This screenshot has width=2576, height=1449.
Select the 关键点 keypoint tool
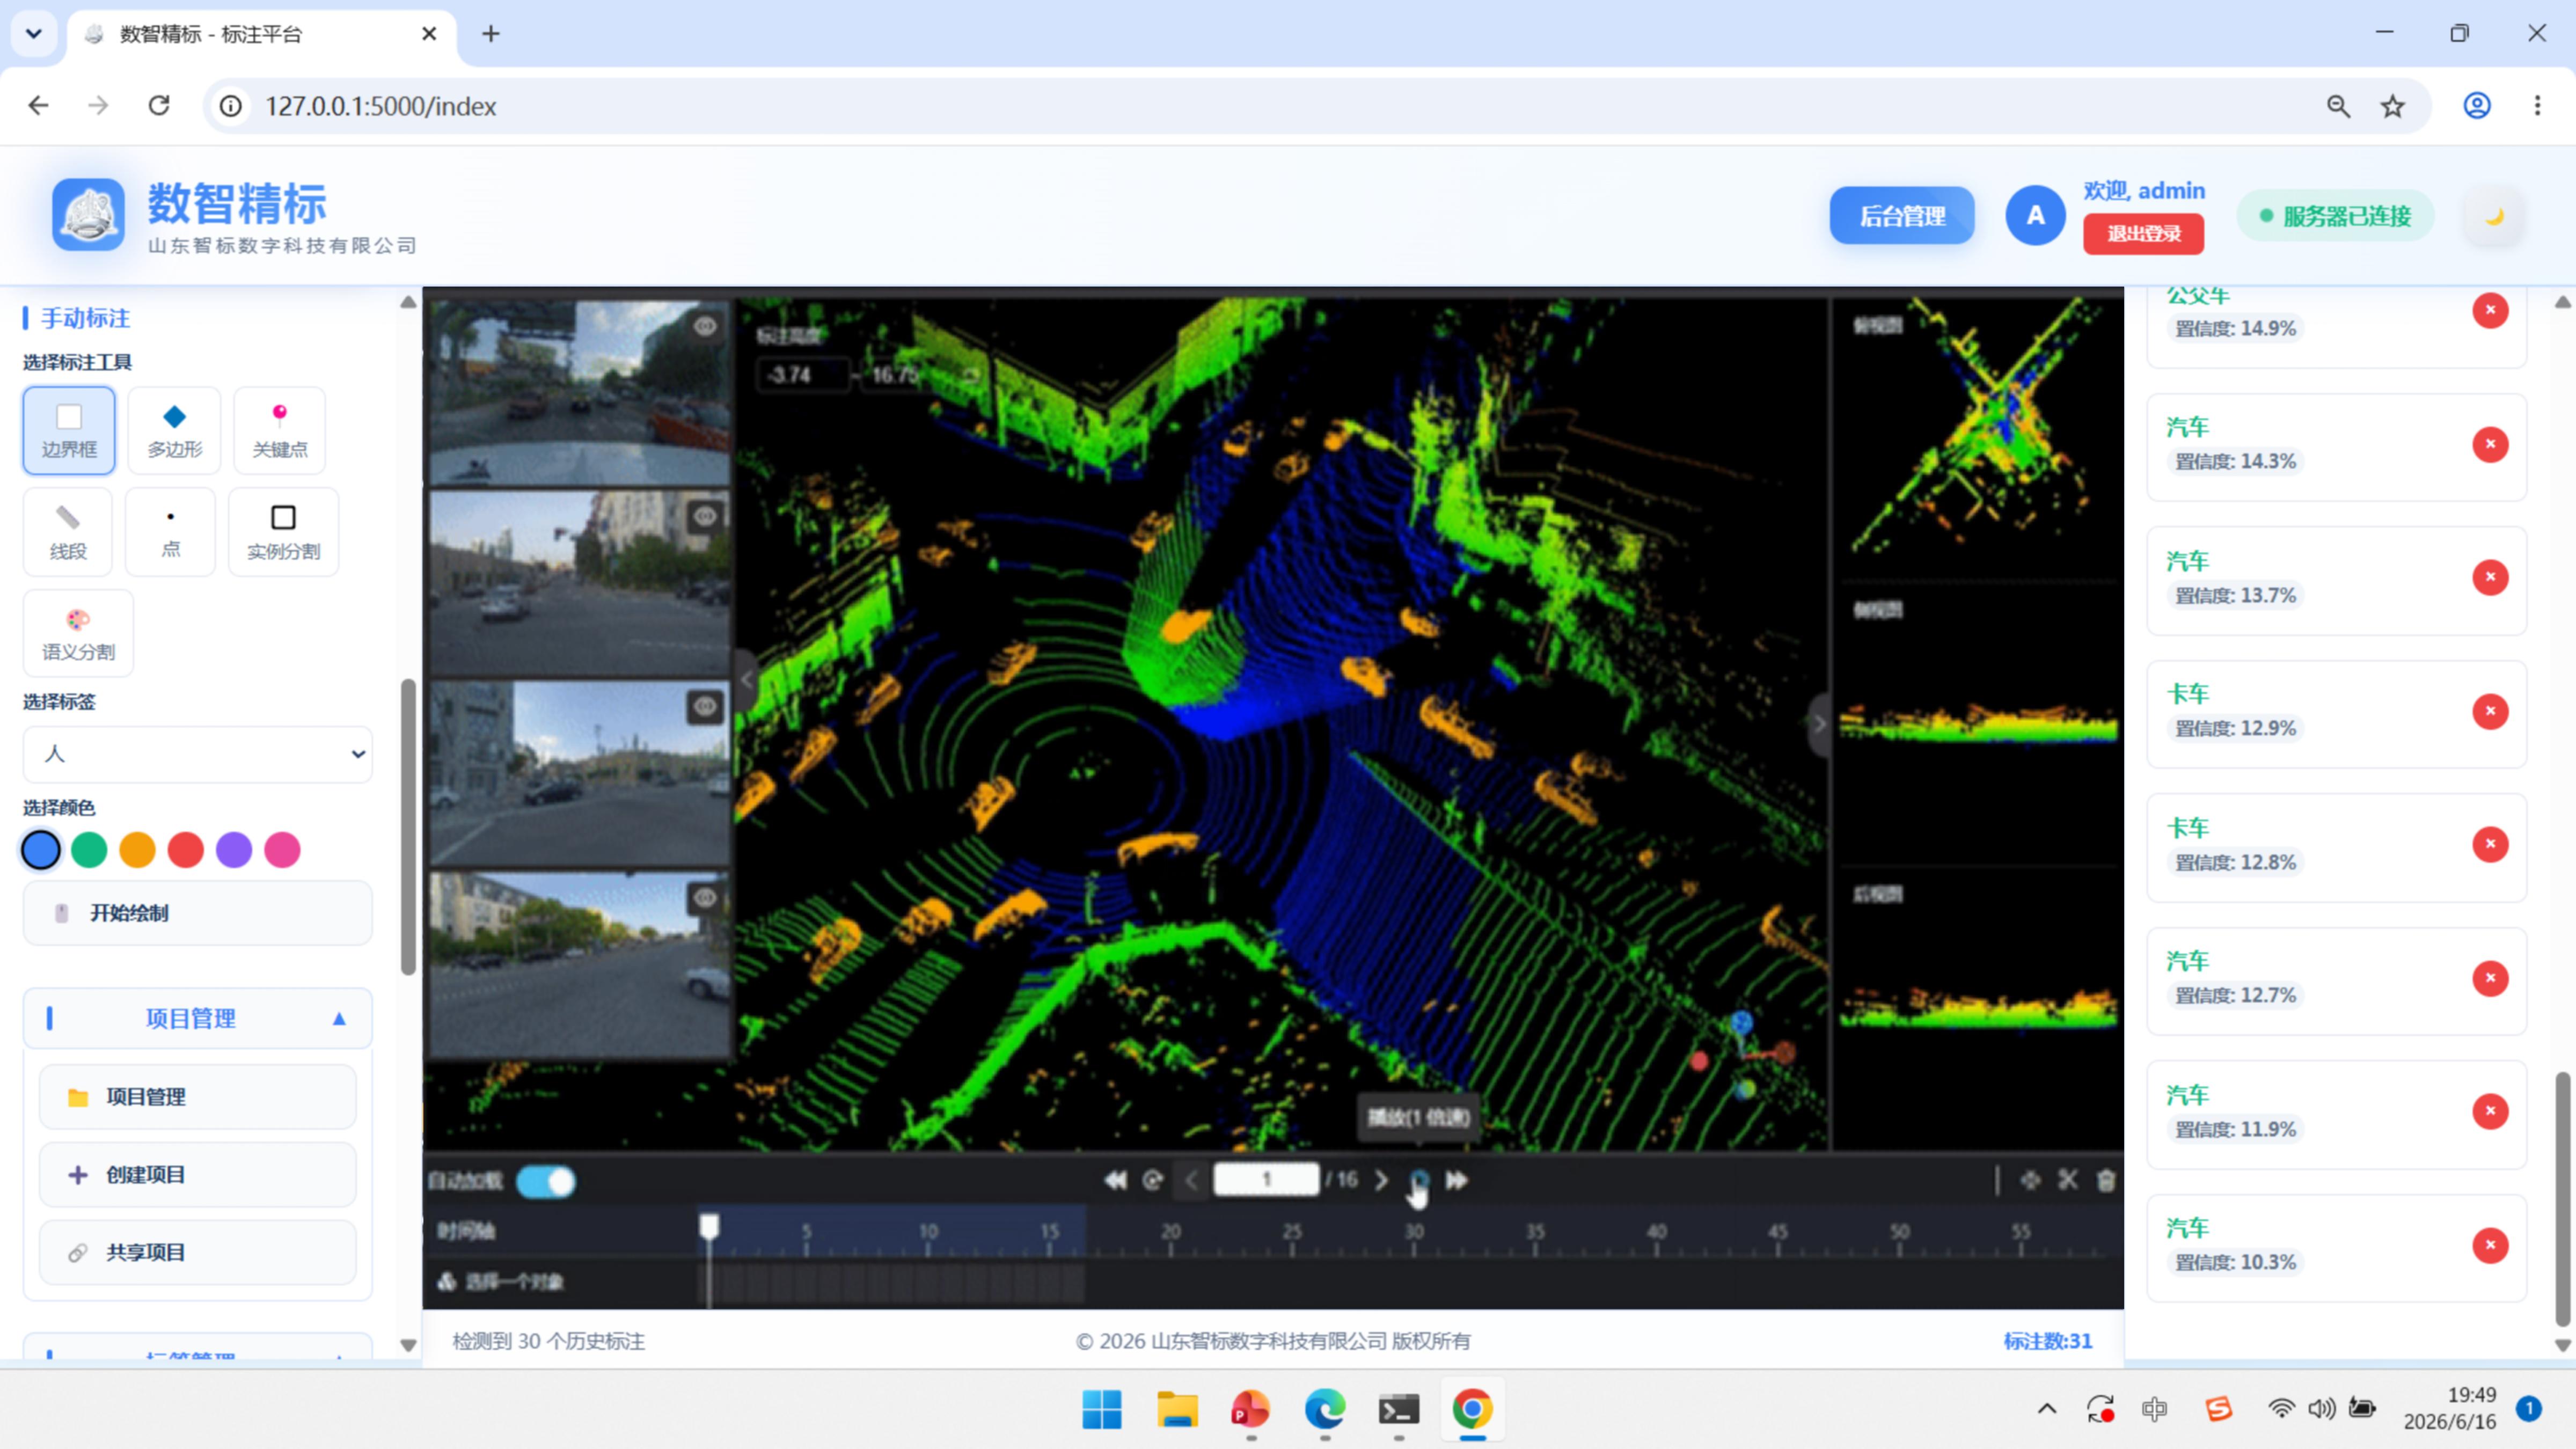280,431
